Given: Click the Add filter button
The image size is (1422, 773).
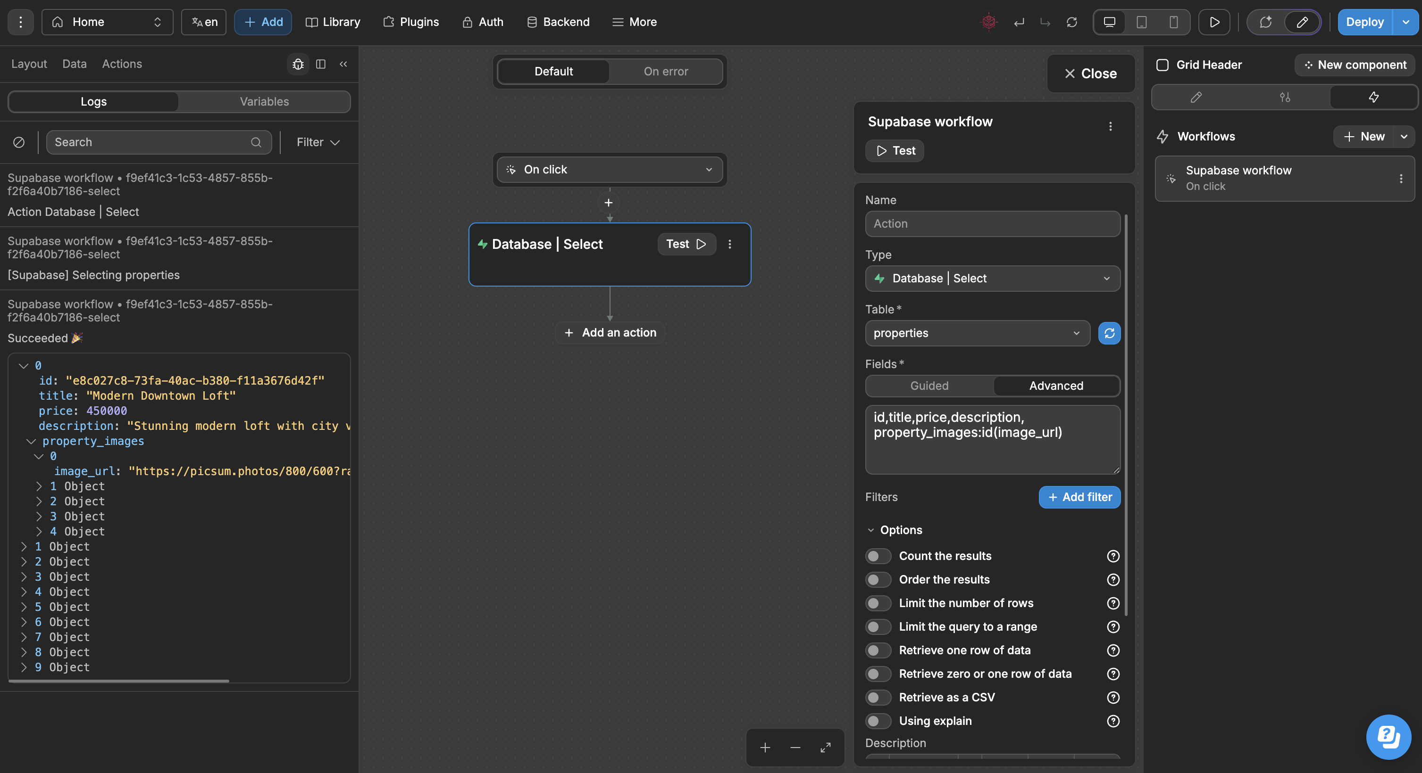Looking at the screenshot, I should (x=1079, y=497).
